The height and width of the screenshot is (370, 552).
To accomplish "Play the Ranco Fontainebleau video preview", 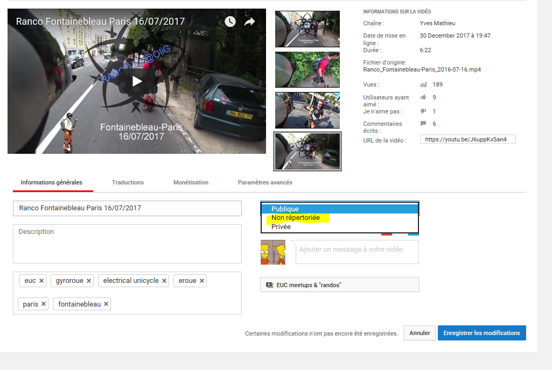I will 137,82.
